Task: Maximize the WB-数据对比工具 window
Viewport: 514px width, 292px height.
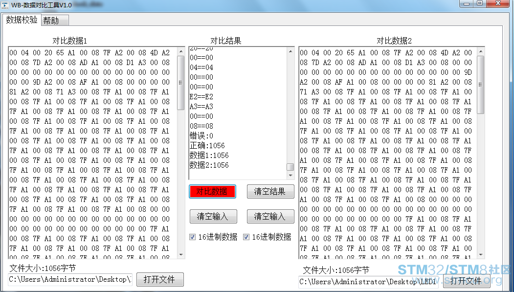Action: click(480, 3)
